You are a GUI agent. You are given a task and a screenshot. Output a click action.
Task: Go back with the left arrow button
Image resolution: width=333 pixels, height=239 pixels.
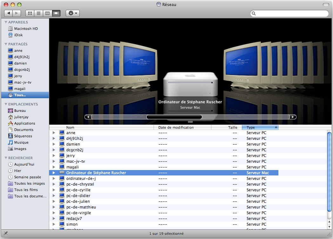pos(8,13)
